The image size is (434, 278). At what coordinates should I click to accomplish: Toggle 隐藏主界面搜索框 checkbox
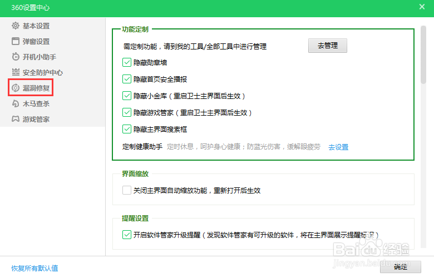[x=127, y=129]
